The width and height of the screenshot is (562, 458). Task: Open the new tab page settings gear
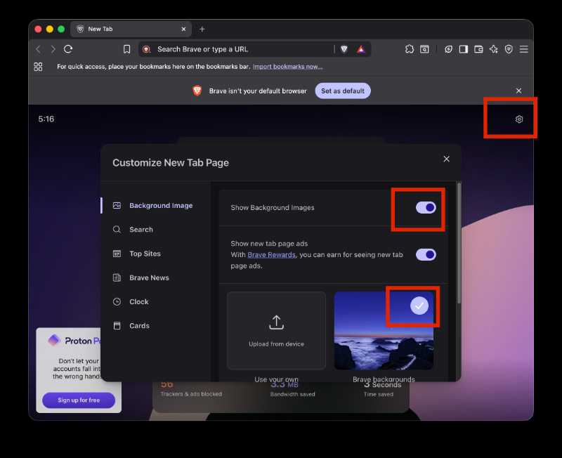pyautogui.click(x=519, y=119)
